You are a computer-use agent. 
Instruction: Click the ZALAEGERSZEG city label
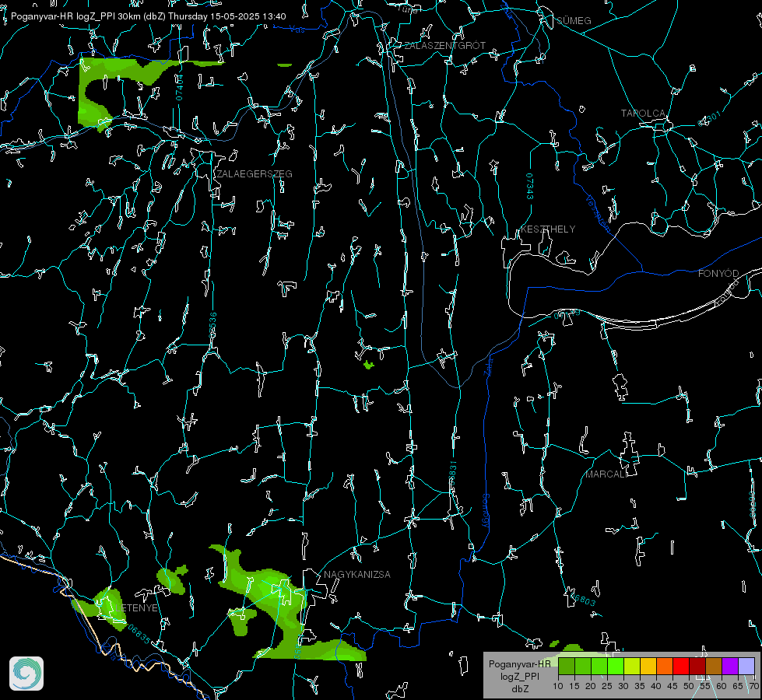(255, 174)
